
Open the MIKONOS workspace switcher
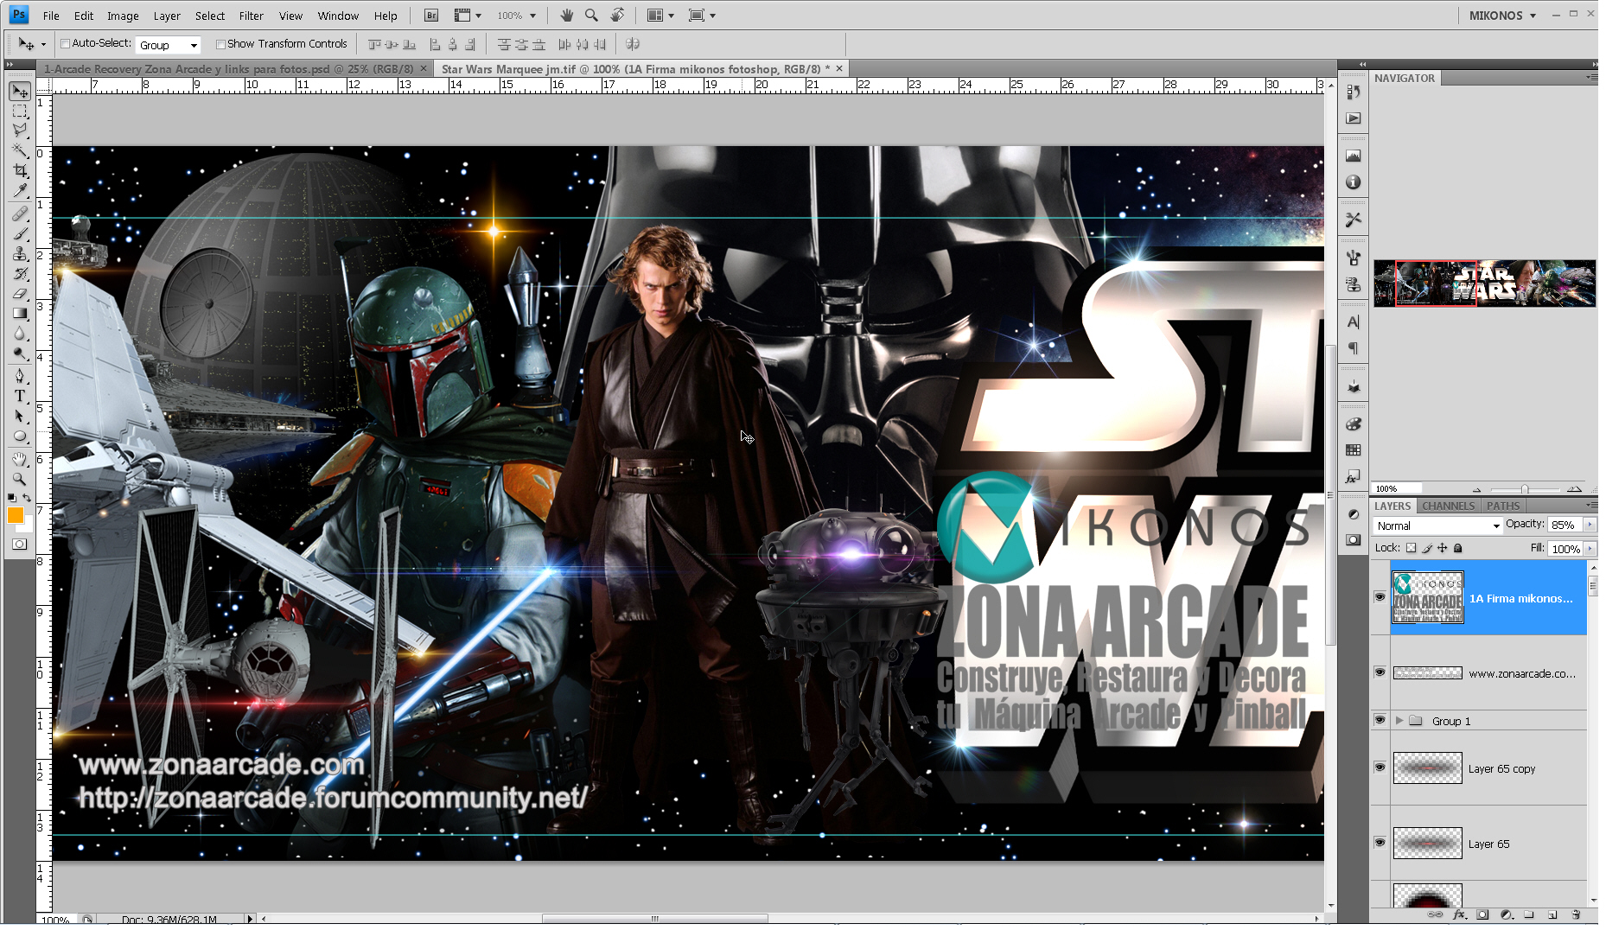[1502, 16]
